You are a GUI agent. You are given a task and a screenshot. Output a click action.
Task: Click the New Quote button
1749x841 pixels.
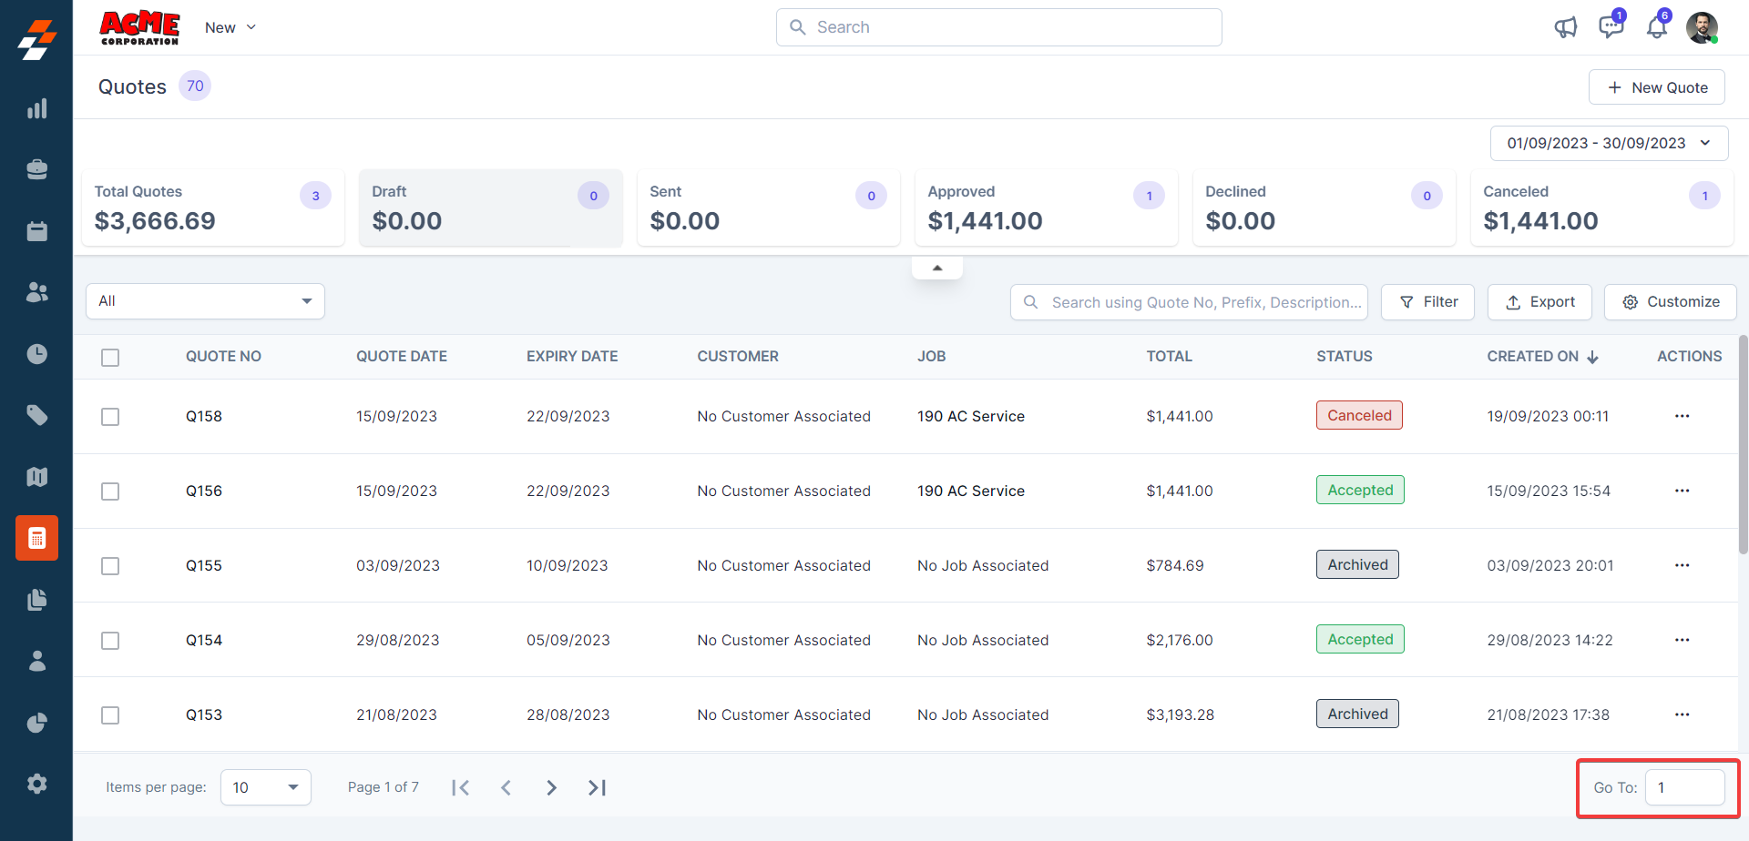click(1656, 87)
